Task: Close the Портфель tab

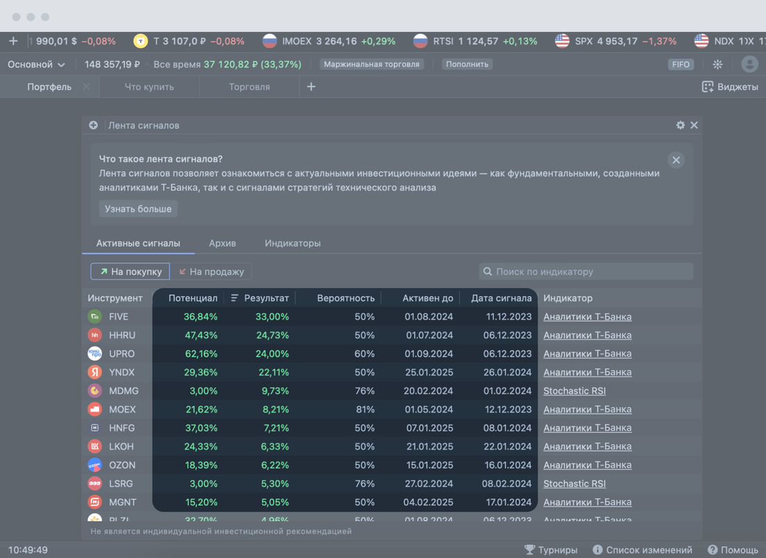Action: tap(86, 87)
